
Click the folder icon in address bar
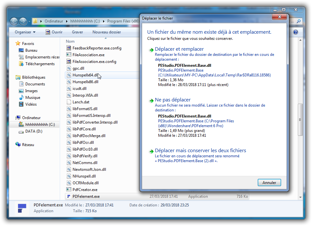click(35, 21)
